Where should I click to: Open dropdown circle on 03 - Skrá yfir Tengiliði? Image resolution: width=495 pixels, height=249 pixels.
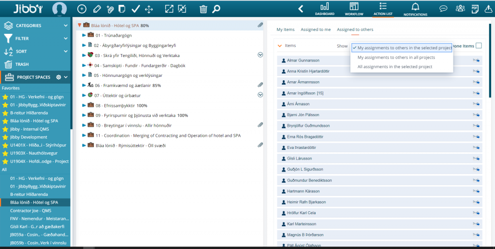click(x=260, y=55)
